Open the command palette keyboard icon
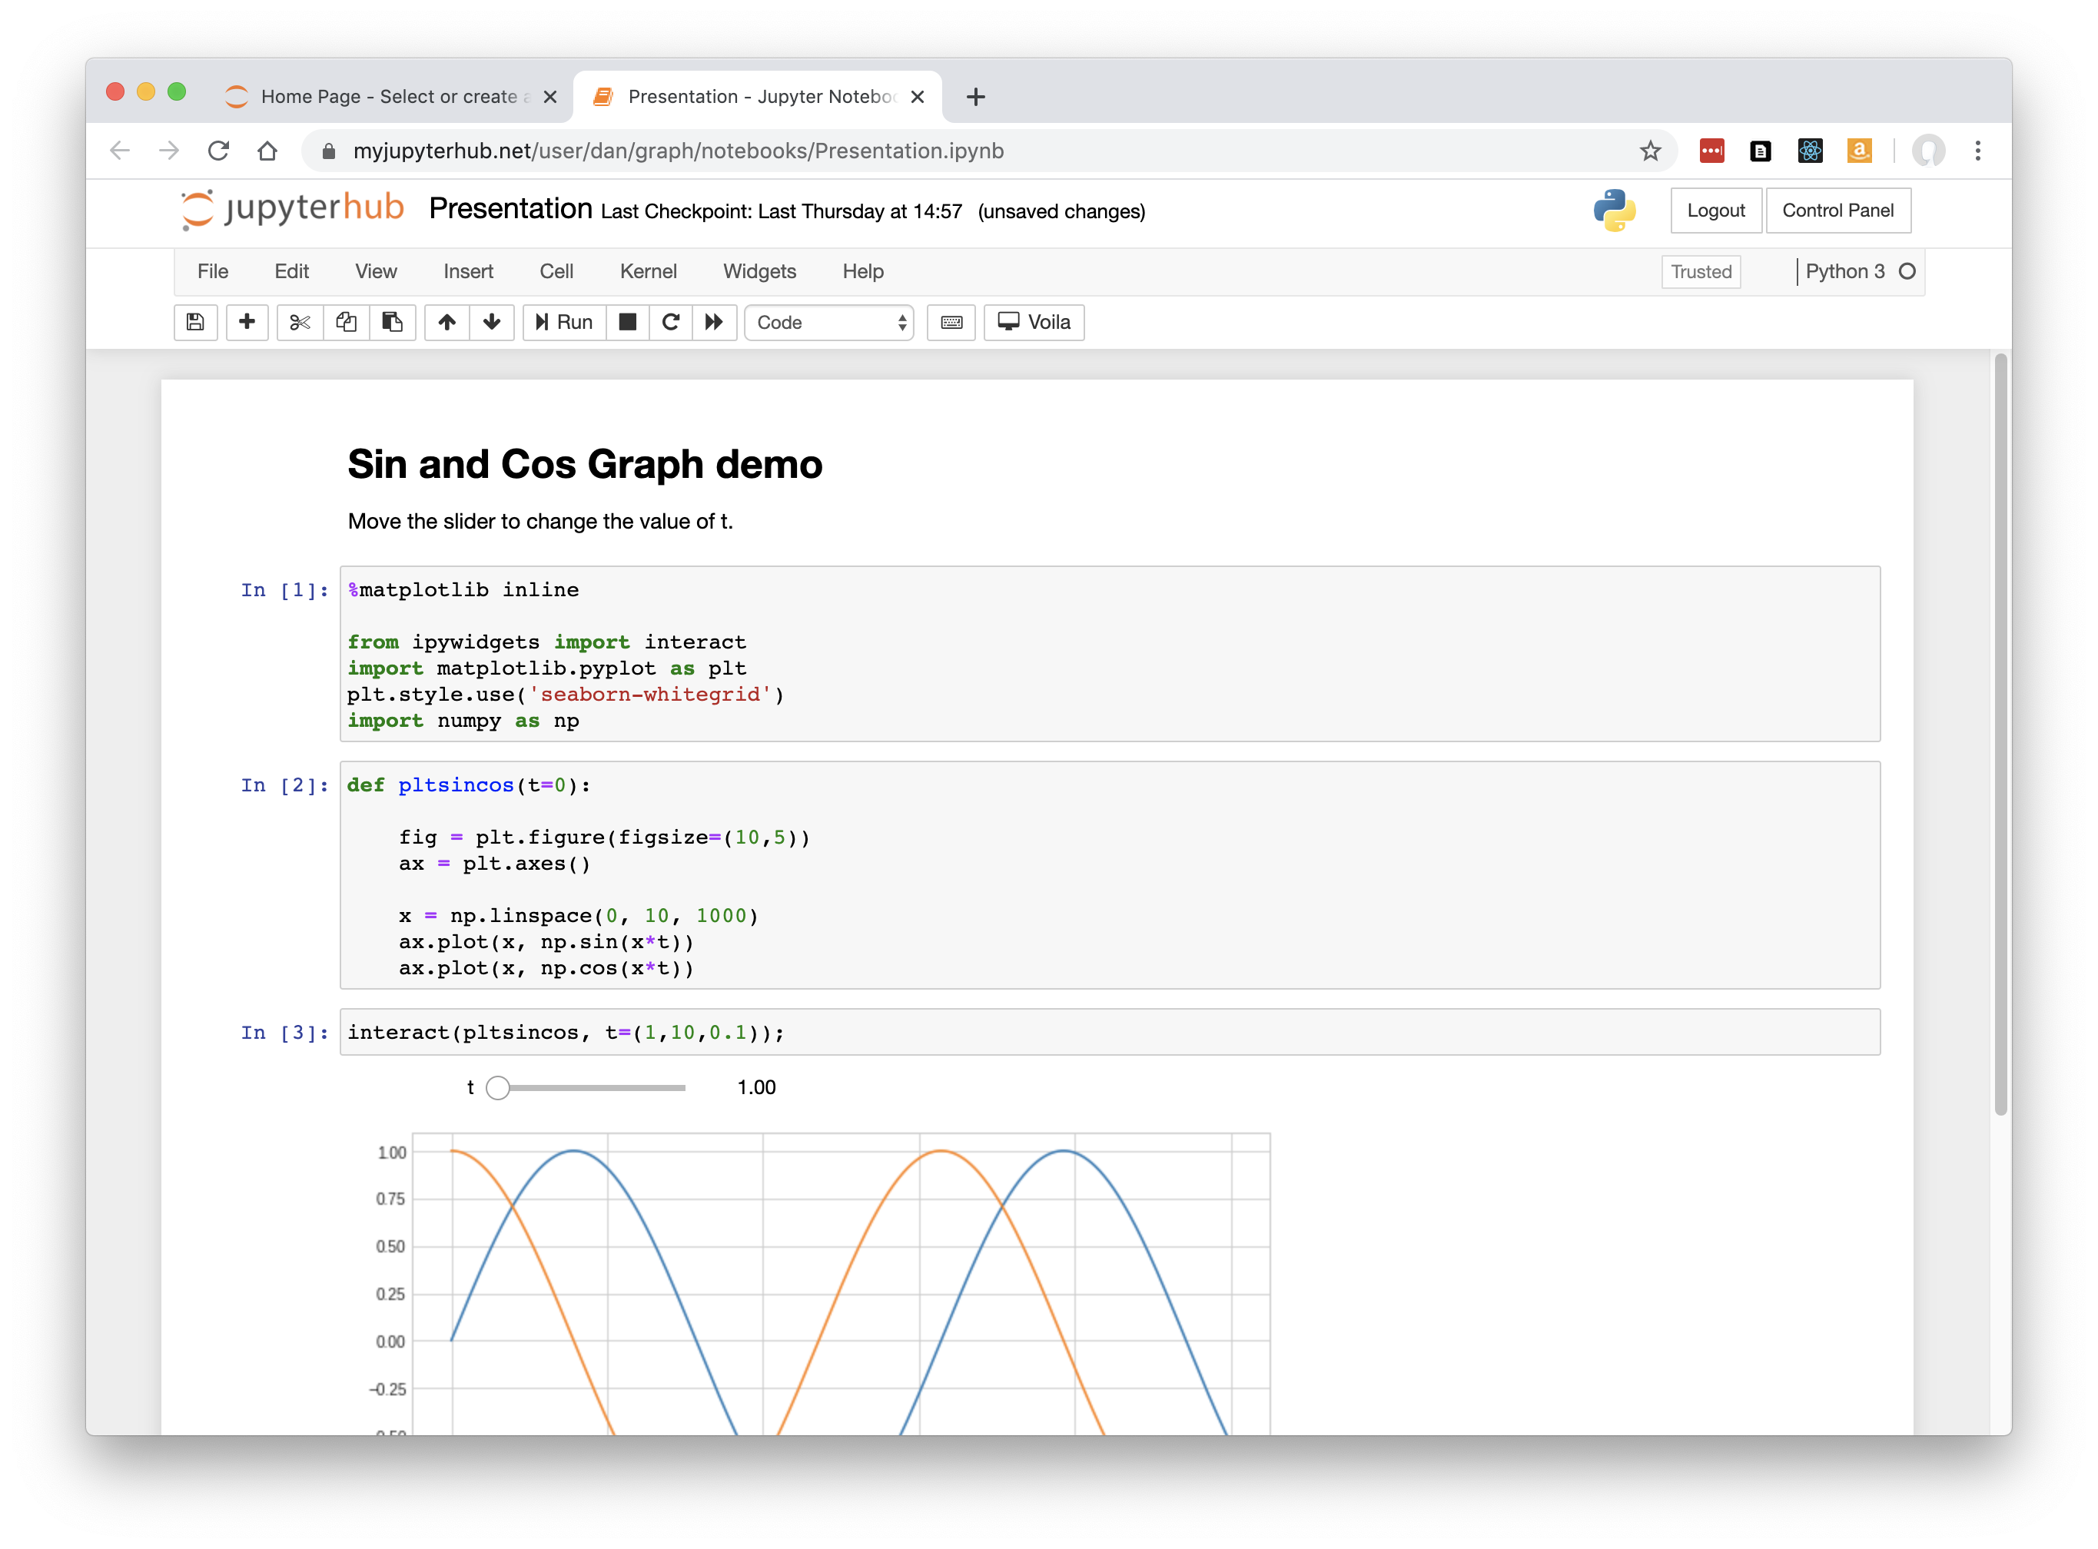This screenshot has height=1549, width=2098. [x=951, y=323]
